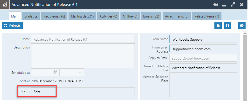Click into the Description text area

[83, 56]
